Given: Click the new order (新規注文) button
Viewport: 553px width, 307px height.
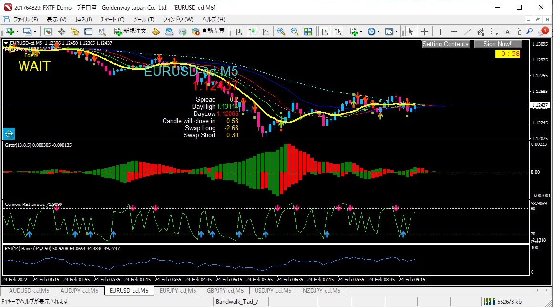Looking at the screenshot, I should tap(130, 31).
